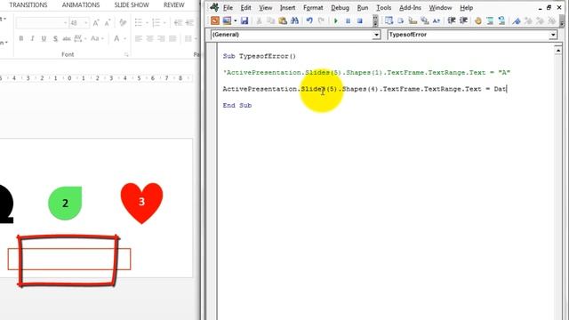Image resolution: width=569 pixels, height=320 pixels.
Task: Open the Edit menu in VBA editor
Action: pyautogui.click(x=245, y=8)
